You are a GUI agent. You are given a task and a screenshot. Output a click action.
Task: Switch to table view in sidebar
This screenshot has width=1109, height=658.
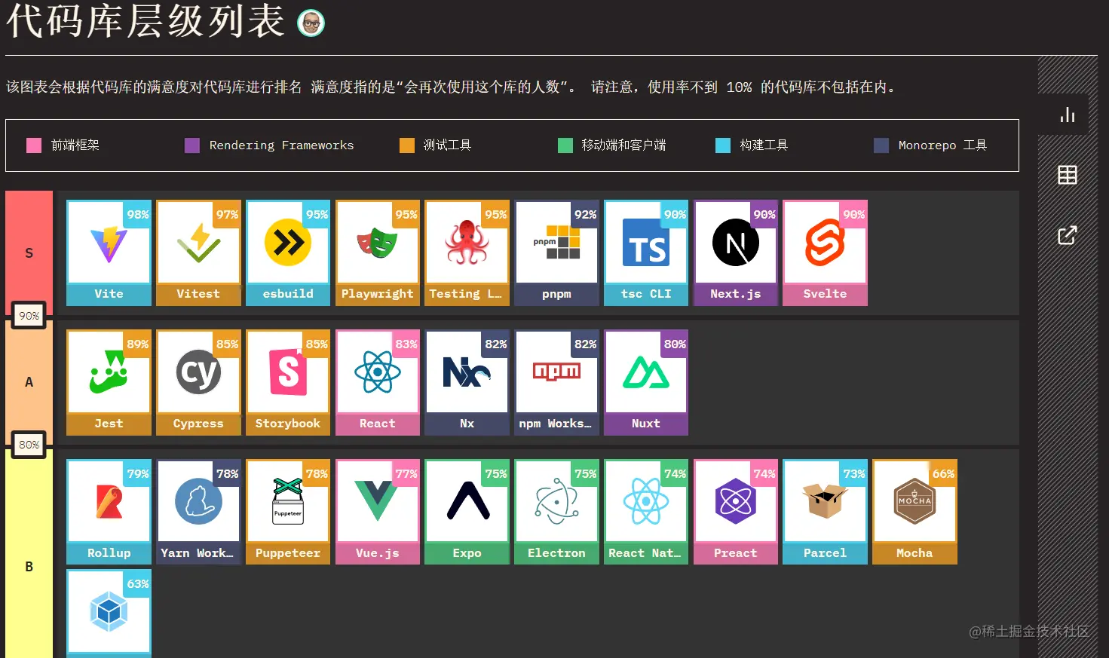[1067, 175]
